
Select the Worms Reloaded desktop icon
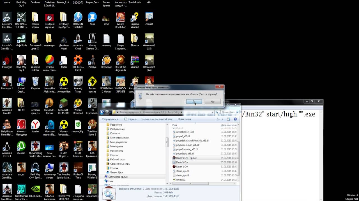[78, 106]
